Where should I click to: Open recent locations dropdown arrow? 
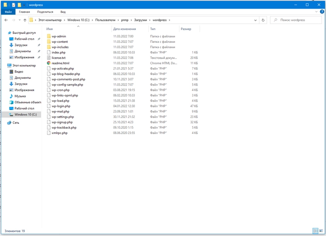tap(20, 20)
